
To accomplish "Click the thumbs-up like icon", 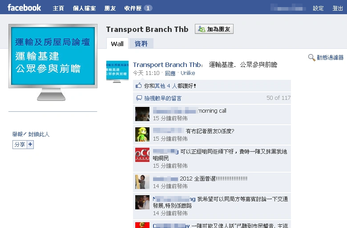I will point(138,86).
